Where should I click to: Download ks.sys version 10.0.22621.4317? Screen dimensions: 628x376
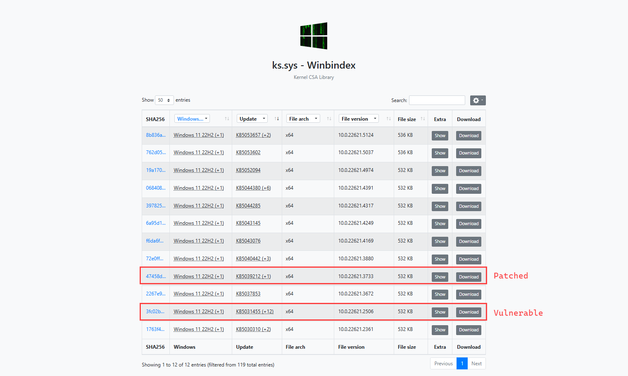point(469,206)
